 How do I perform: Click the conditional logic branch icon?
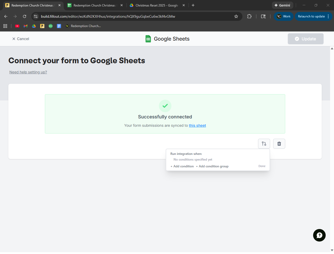point(264,144)
